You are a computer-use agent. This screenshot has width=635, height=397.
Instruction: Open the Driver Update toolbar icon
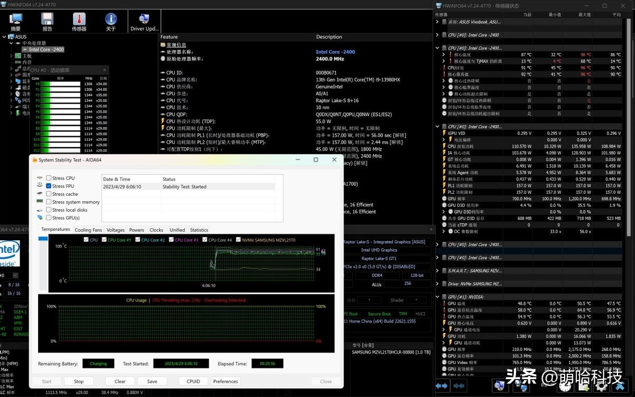(144, 22)
